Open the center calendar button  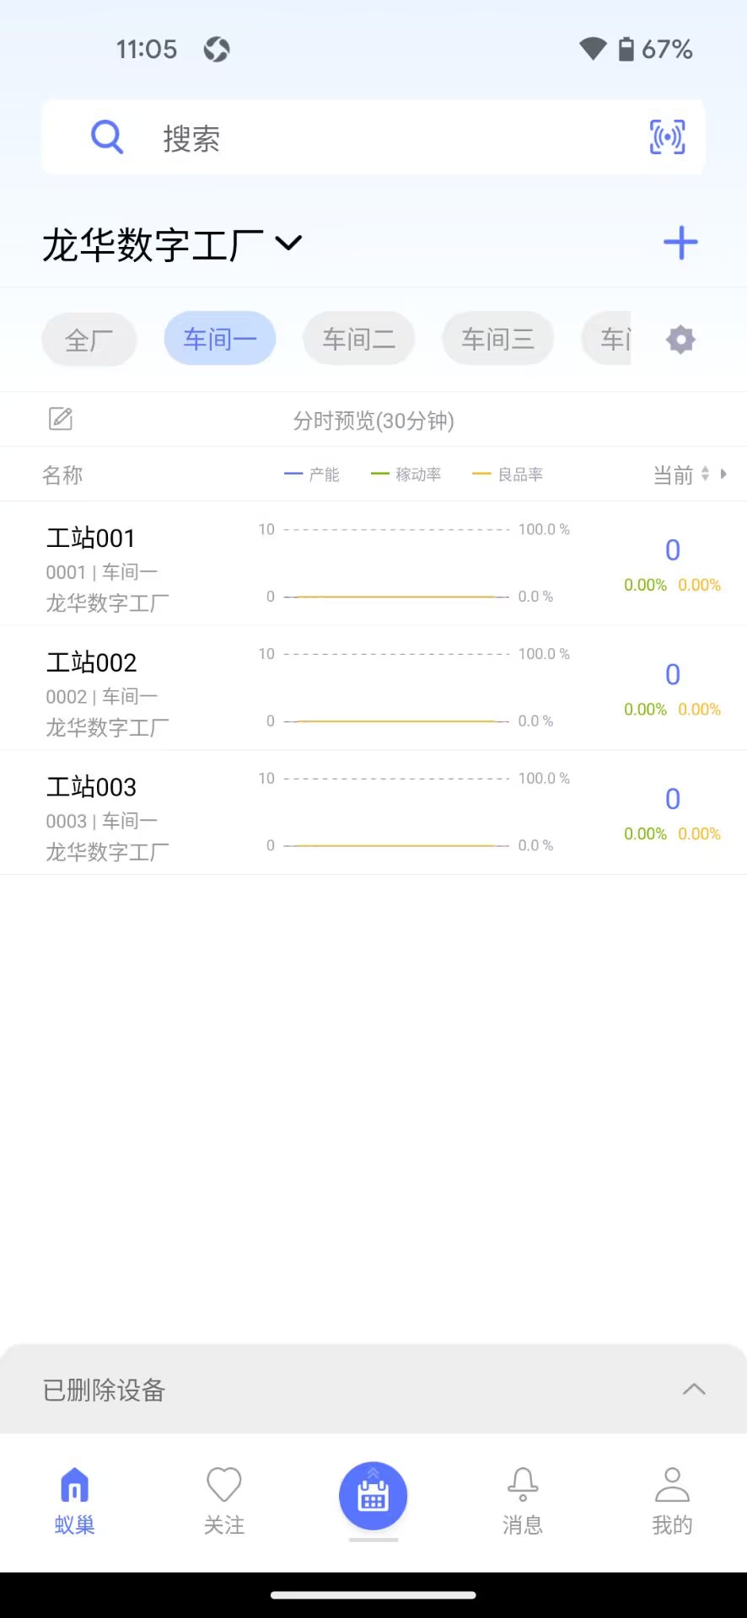coord(373,1496)
